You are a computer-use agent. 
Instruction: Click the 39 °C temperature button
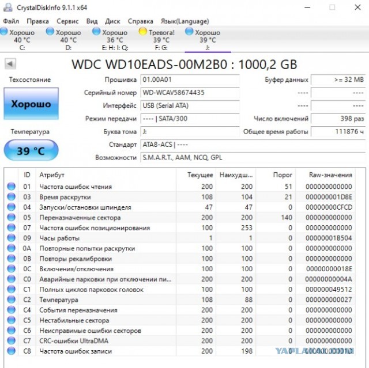point(31,150)
